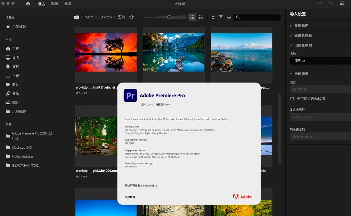Viewport: 351px width, 216px height.
Task: Select 桌面 desktop location in sidebar
Action: point(13,57)
